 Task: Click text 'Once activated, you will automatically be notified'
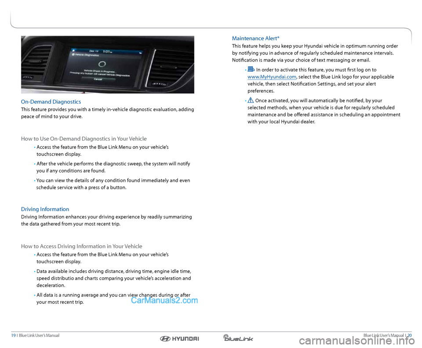[x=318, y=101]
